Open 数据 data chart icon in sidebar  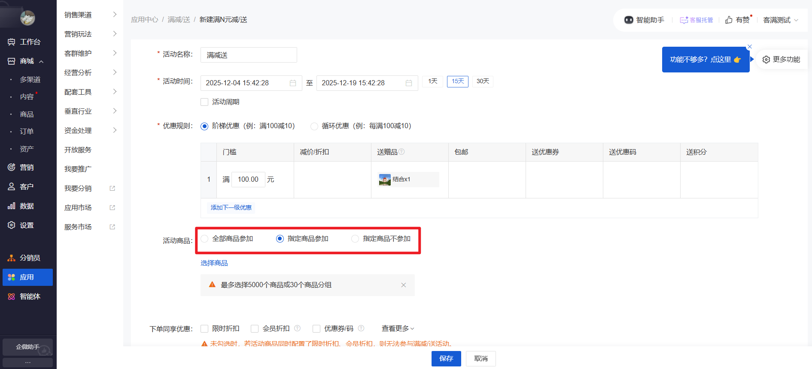click(x=12, y=206)
